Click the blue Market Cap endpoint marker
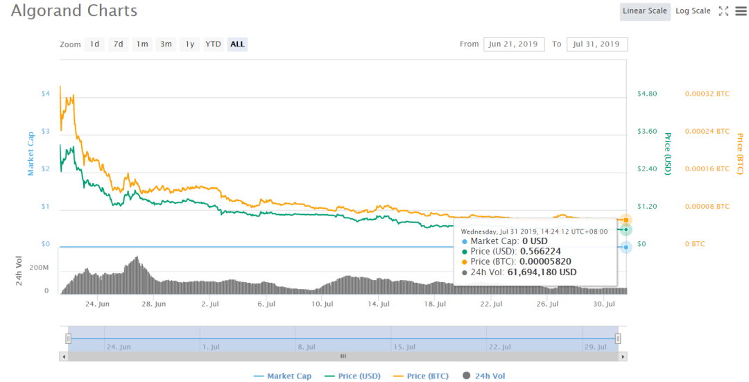 pos(626,247)
